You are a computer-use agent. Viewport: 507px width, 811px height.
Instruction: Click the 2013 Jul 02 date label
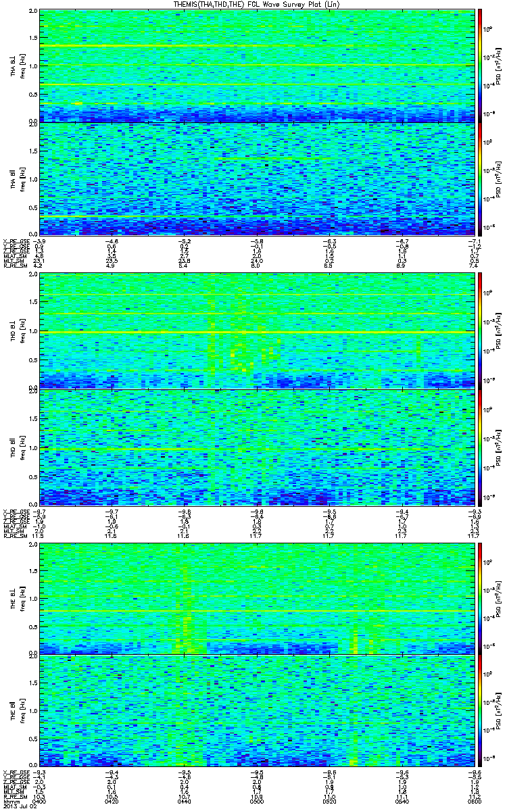(19, 807)
